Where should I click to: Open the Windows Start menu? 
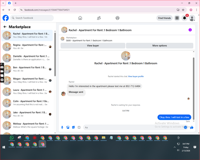[x=4, y=147]
